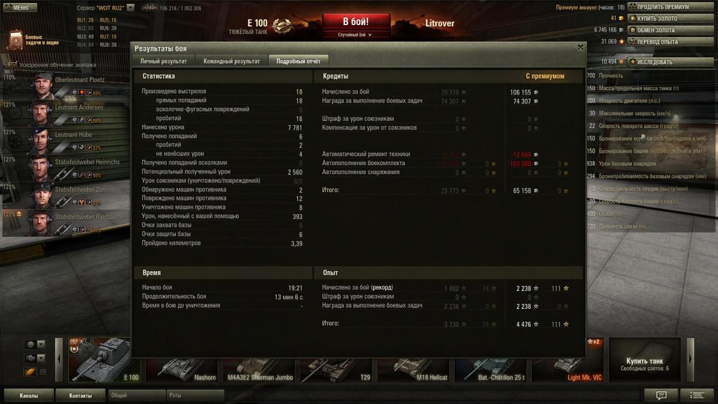Image resolution: width=718 pixels, height=404 pixels.
Task: Expand the server WOT RU2 dropdown
Action: 130,8
